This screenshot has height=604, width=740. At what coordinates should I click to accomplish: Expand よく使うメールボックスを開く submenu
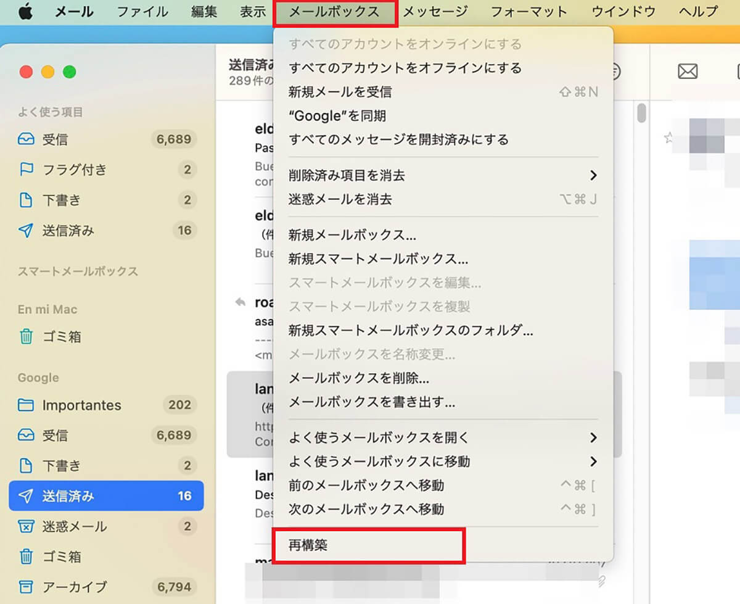coord(443,437)
